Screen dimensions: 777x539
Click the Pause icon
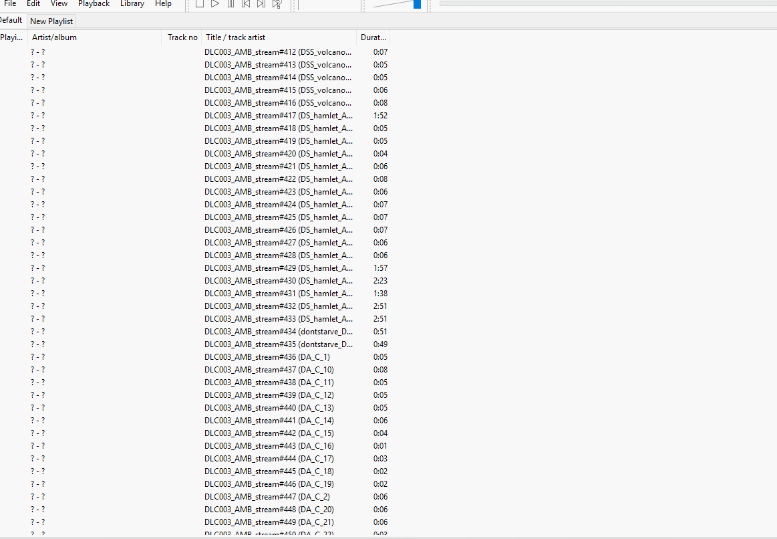[230, 4]
